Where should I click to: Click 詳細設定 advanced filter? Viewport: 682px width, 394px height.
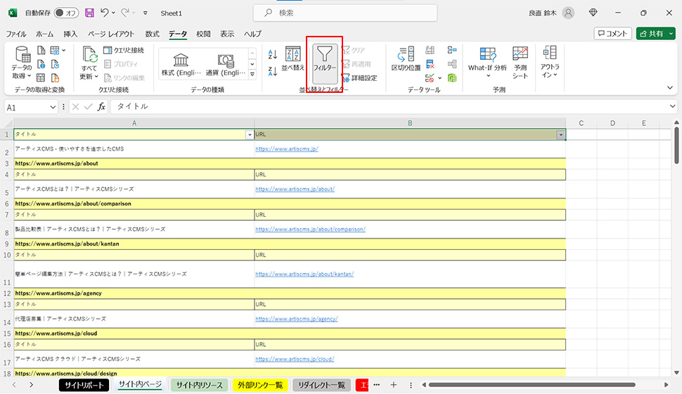(359, 78)
